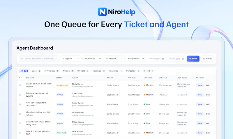
Task: Click the SUBJECT column header
Action: pyautogui.click(x=30, y=78)
